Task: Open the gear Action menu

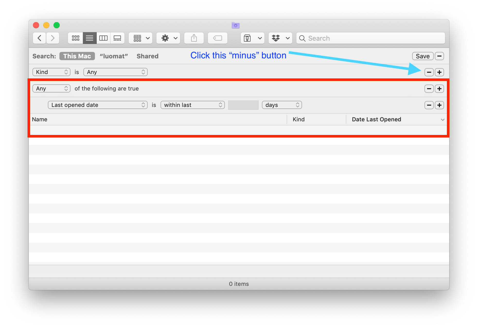Action: pos(168,38)
